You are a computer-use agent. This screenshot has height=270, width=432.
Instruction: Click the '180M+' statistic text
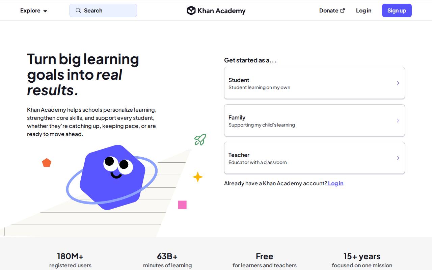coord(70,256)
